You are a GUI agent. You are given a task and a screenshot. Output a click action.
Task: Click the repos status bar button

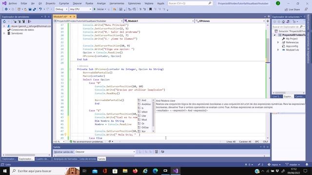tap(274, 164)
